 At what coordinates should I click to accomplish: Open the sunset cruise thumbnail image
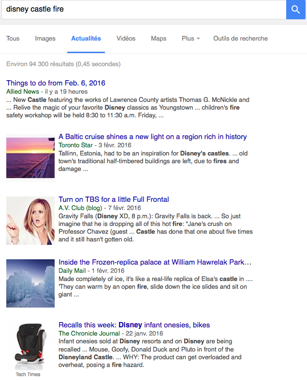click(30, 158)
